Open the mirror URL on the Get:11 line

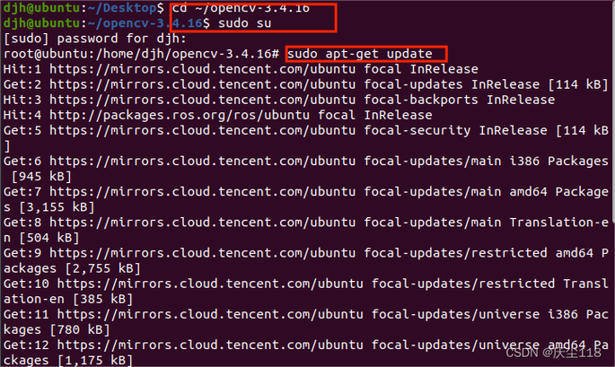pos(206,314)
